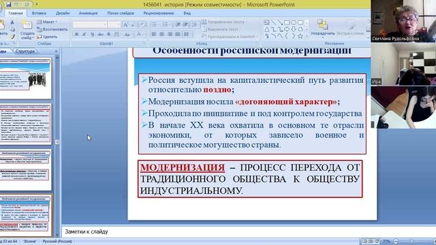Open the Макет layout dropdown

click(47, 22)
